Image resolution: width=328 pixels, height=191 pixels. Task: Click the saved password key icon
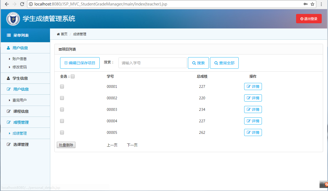pyautogui.click(x=306, y=4)
